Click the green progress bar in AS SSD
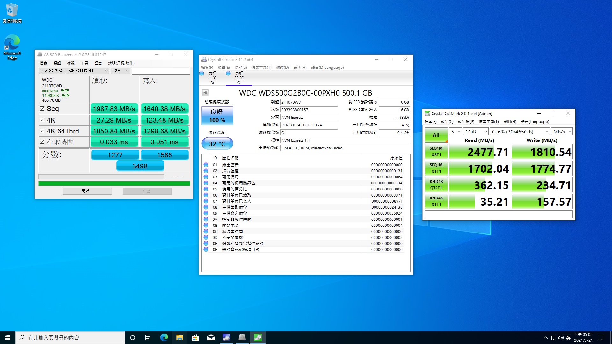 click(114, 183)
